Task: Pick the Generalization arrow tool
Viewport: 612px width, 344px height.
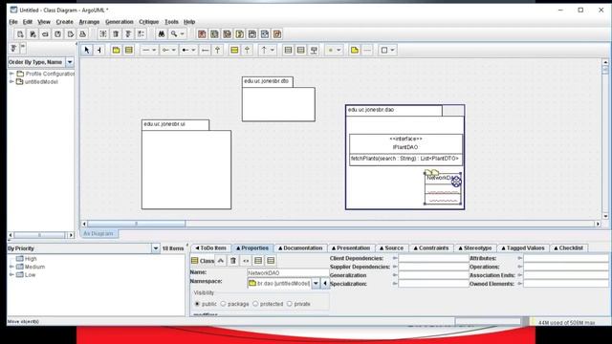Action: 217,50
